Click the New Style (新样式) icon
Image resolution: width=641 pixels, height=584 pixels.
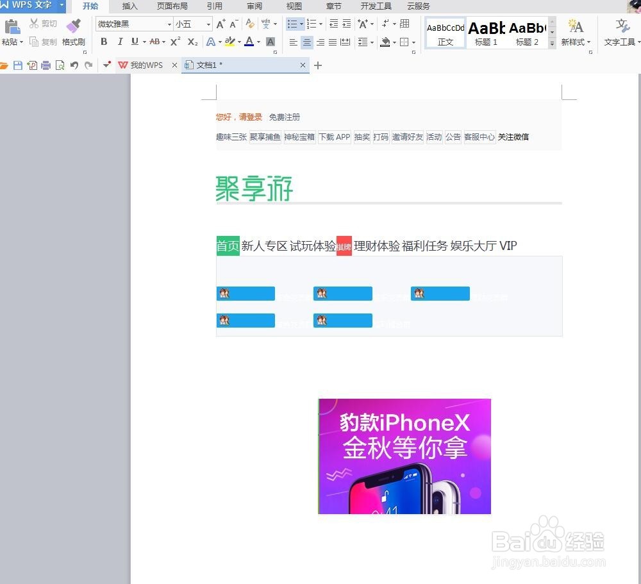[x=576, y=26]
